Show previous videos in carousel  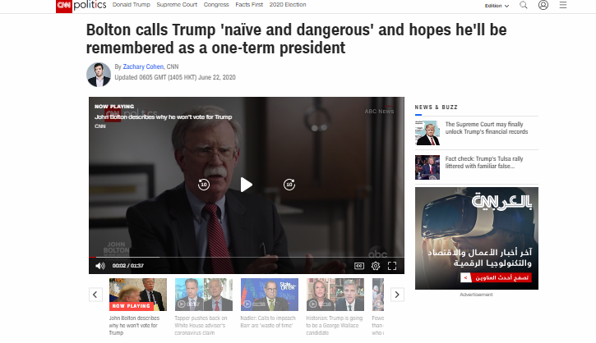pyautogui.click(x=95, y=295)
